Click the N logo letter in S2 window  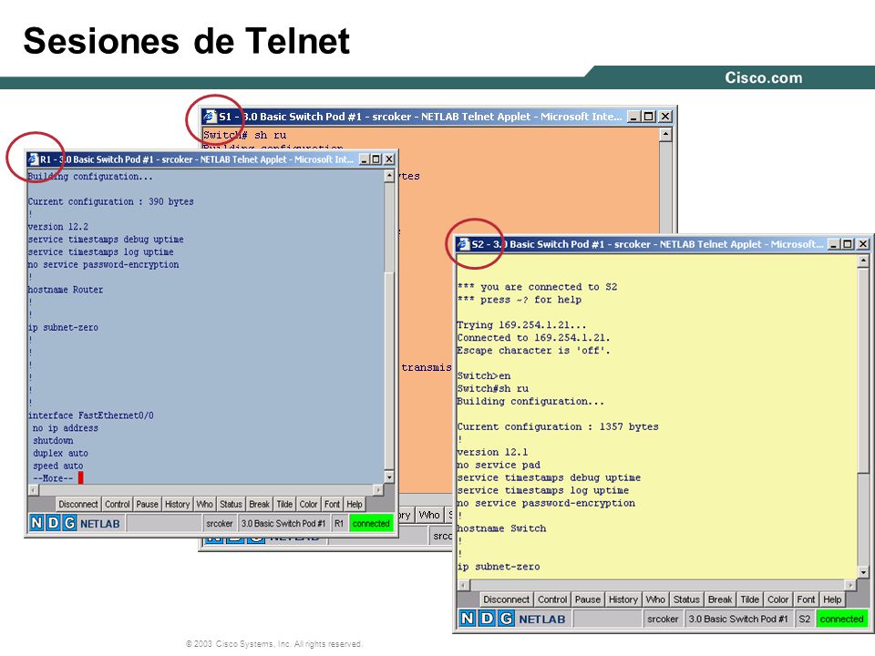coord(467,619)
